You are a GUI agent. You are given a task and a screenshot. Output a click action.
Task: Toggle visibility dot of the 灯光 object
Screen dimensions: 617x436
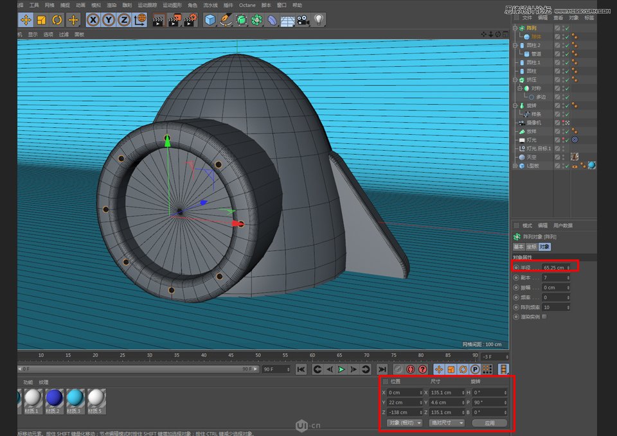coord(563,139)
